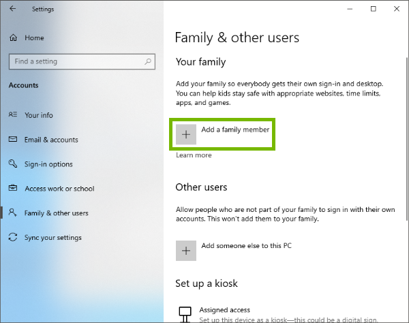Click the Set up a kiosk heading
409x323 pixels.
[207, 283]
